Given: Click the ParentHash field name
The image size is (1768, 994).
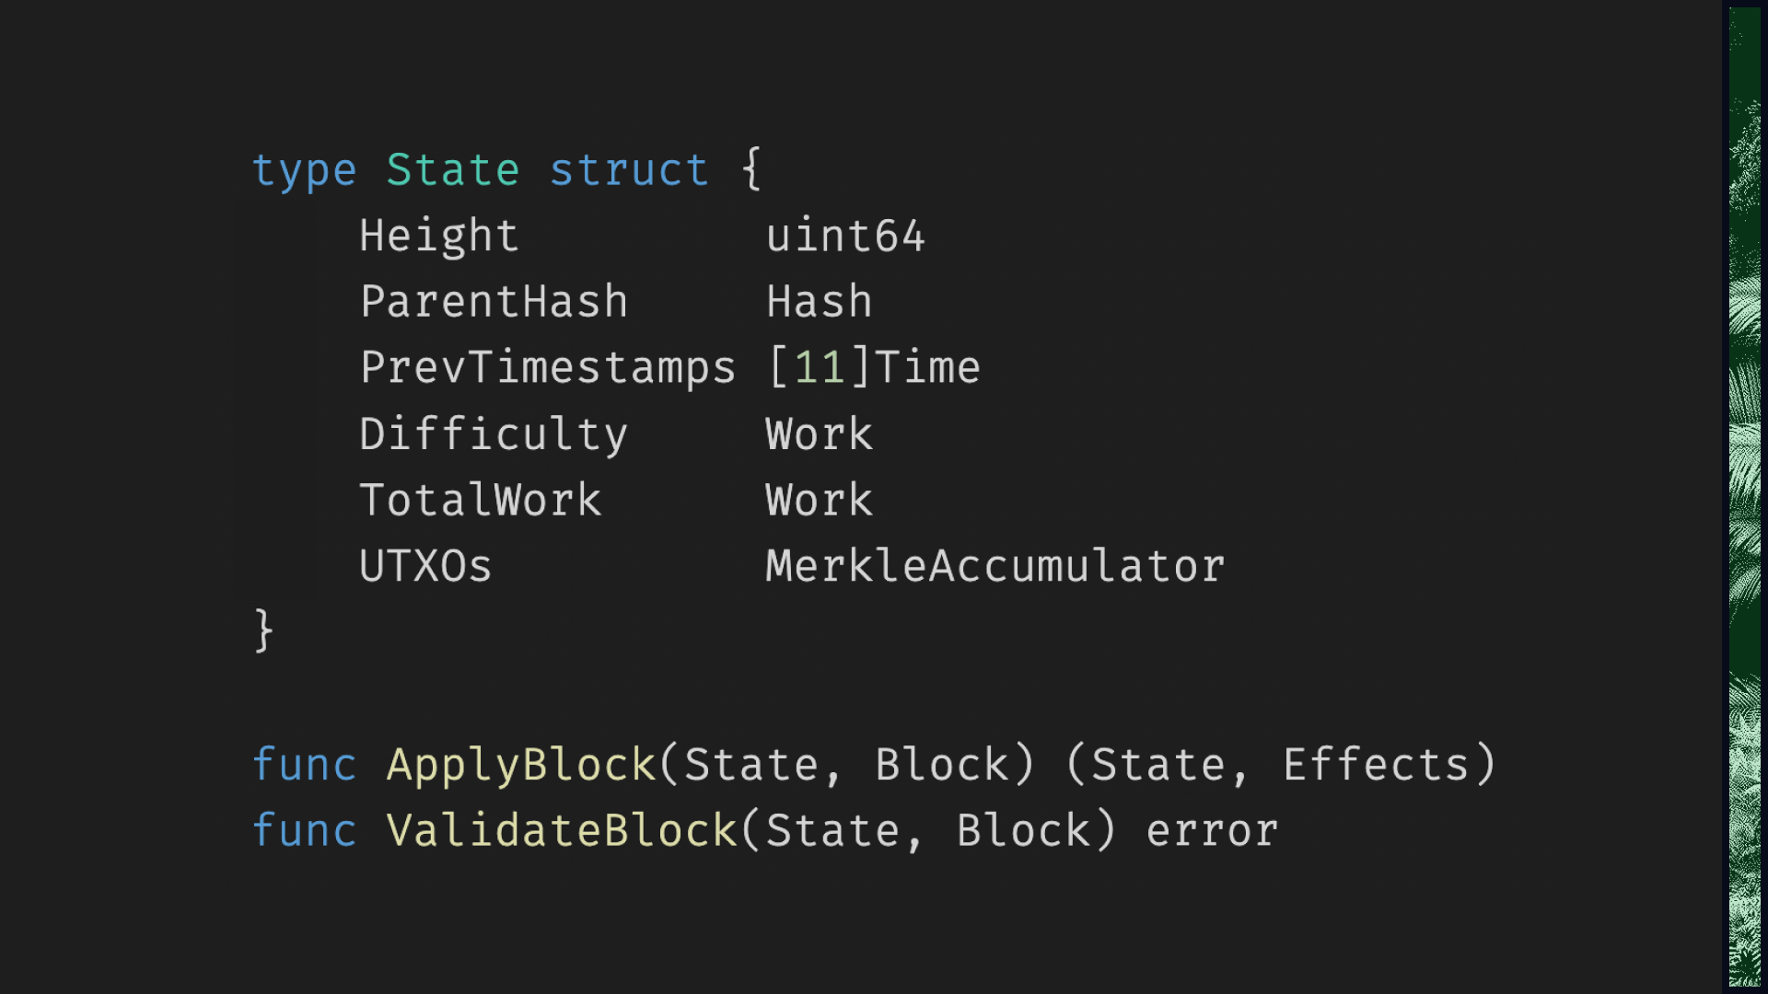Looking at the screenshot, I should [x=494, y=303].
